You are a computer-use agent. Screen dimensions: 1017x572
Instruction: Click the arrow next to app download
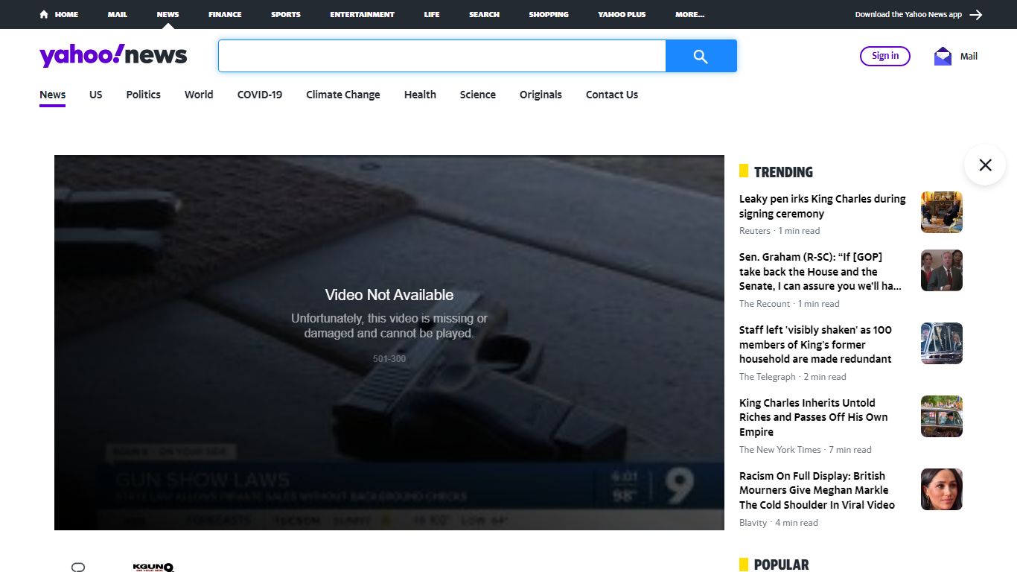tap(976, 14)
